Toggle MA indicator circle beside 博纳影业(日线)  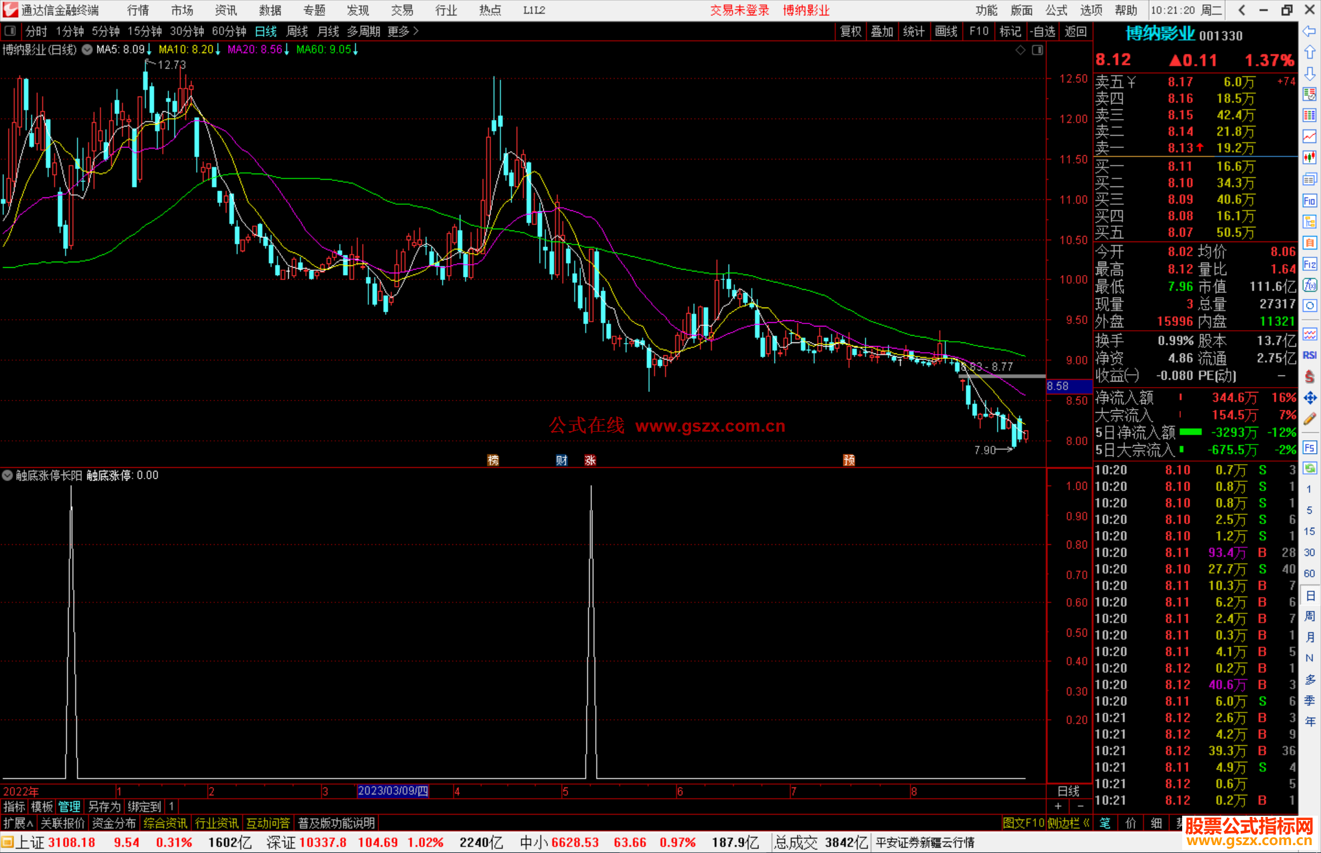[87, 50]
